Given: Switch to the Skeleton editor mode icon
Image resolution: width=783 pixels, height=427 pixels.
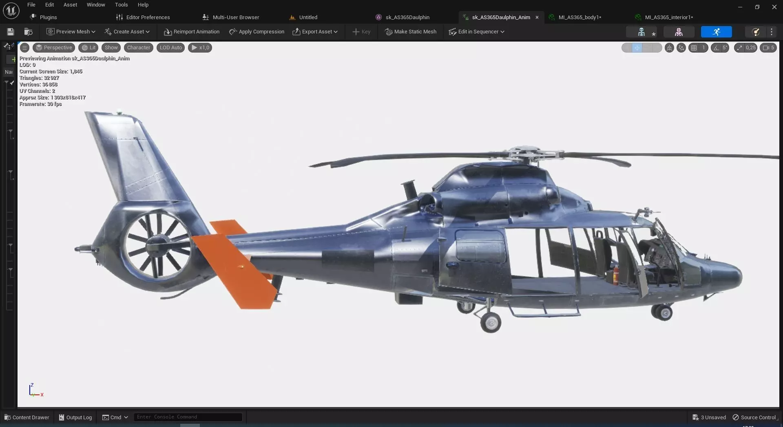Looking at the screenshot, I should pos(641,32).
